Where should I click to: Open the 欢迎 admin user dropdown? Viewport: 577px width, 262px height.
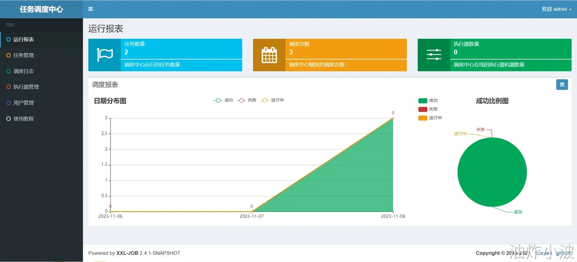pos(556,9)
